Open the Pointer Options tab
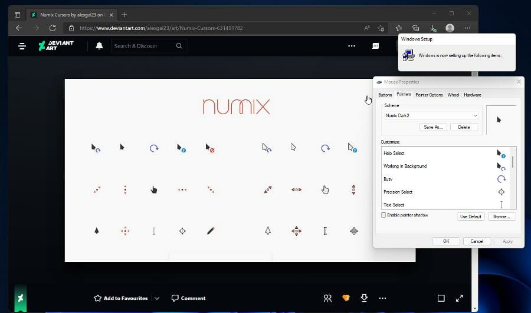This screenshot has width=531, height=313. [x=429, y=95]
